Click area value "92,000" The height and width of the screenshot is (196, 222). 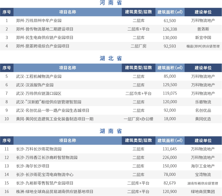pos(170,110)
